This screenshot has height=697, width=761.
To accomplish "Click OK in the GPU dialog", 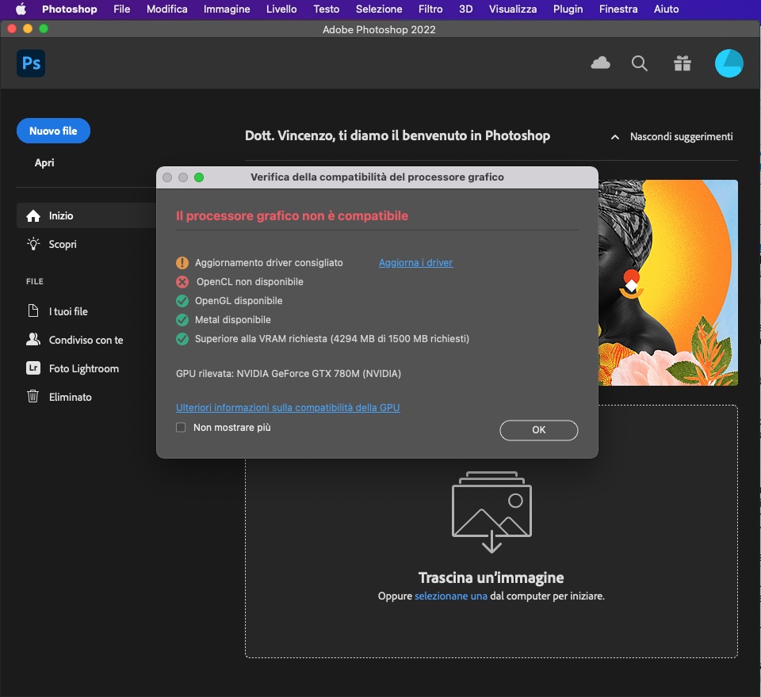I will [x=539, y=430].
